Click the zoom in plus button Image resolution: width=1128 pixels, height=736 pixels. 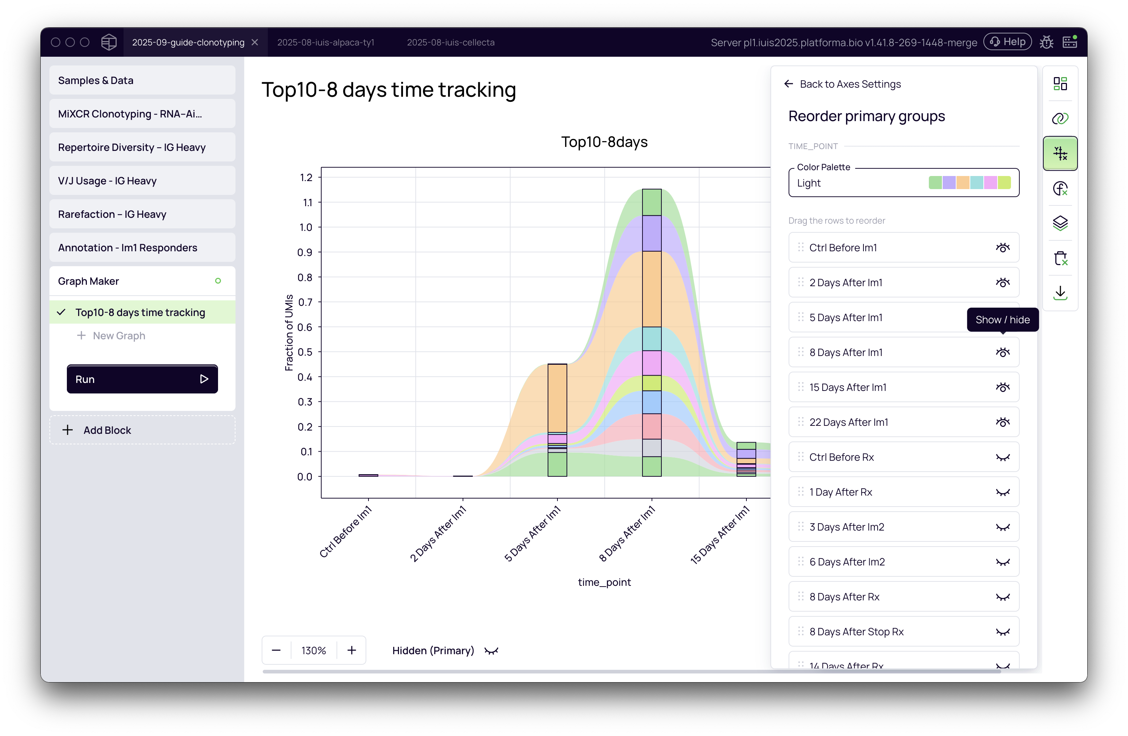pyautogui.click(x=351, y=650)
